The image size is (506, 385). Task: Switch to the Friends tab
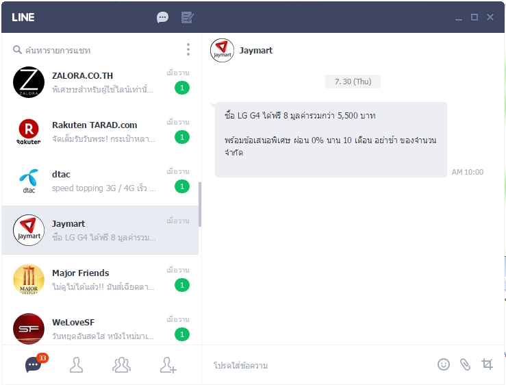pyautogui.click(x=76, y=365)
